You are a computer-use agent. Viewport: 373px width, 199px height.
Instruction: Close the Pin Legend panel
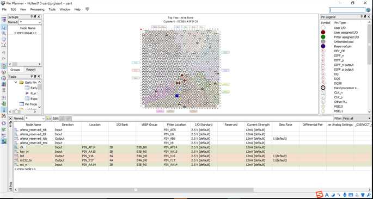[369, 17]
